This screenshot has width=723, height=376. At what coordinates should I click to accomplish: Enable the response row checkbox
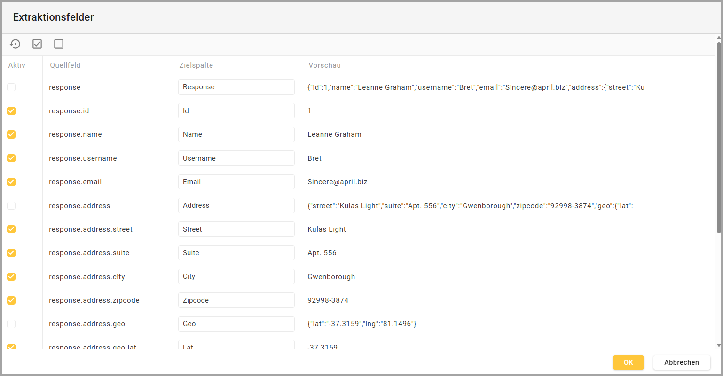(x=11, y=87)
